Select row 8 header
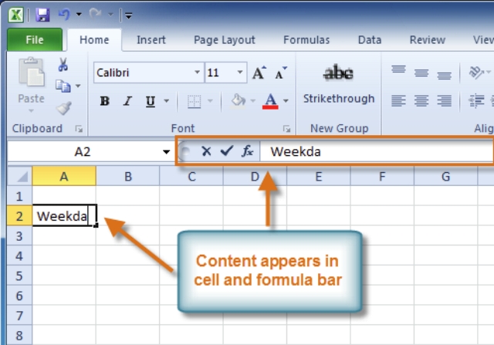494x345 pixels. 19,335
